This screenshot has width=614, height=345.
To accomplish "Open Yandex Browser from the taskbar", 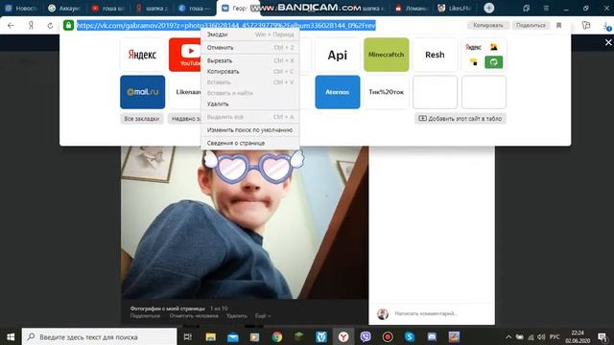I will (x=343, y=336).
